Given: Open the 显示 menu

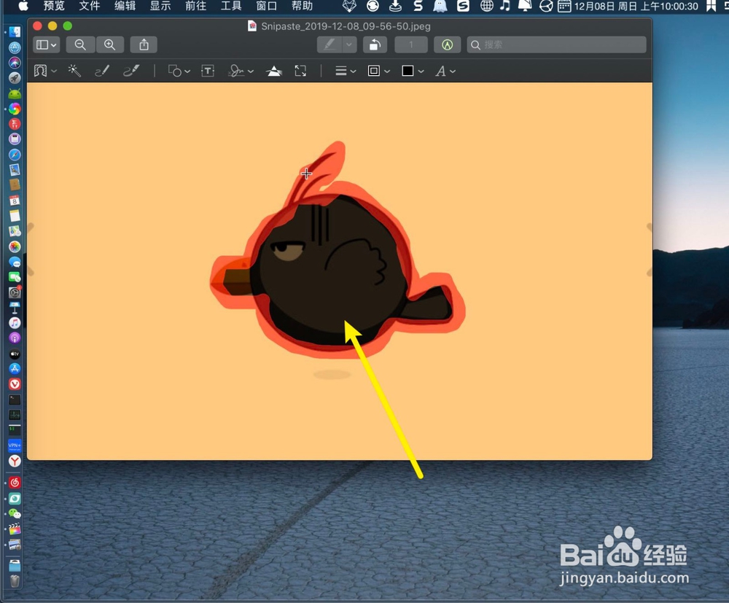Looking at the screenshot, I should 160,6.
